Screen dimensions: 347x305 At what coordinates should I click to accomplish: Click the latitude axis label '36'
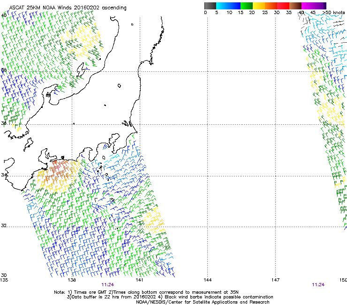pos(4,123)
